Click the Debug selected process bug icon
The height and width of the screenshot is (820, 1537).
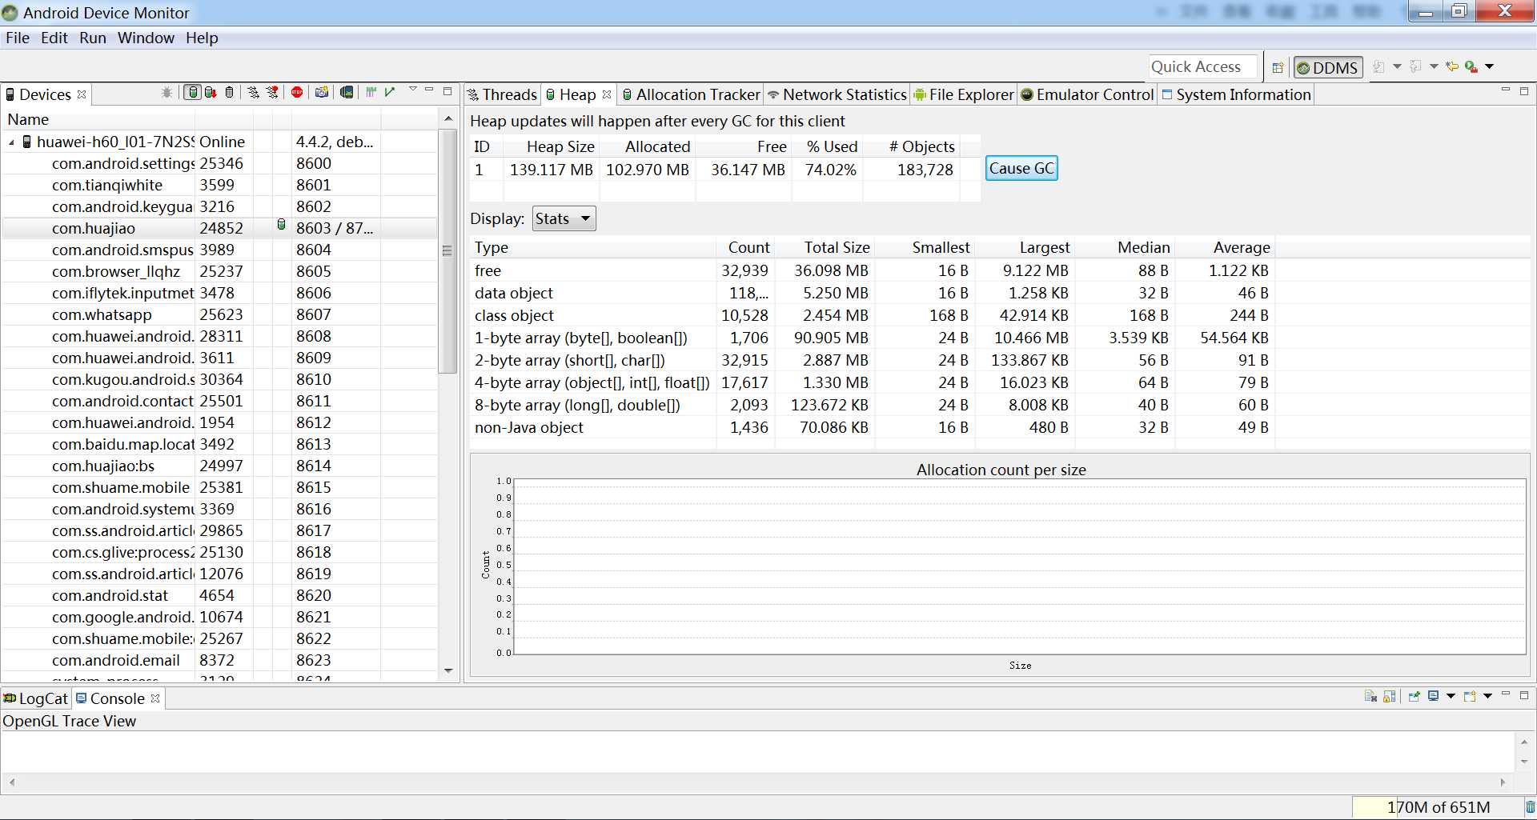pos(167,92)
